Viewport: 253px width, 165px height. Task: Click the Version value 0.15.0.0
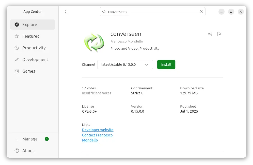tap(137, 111)
